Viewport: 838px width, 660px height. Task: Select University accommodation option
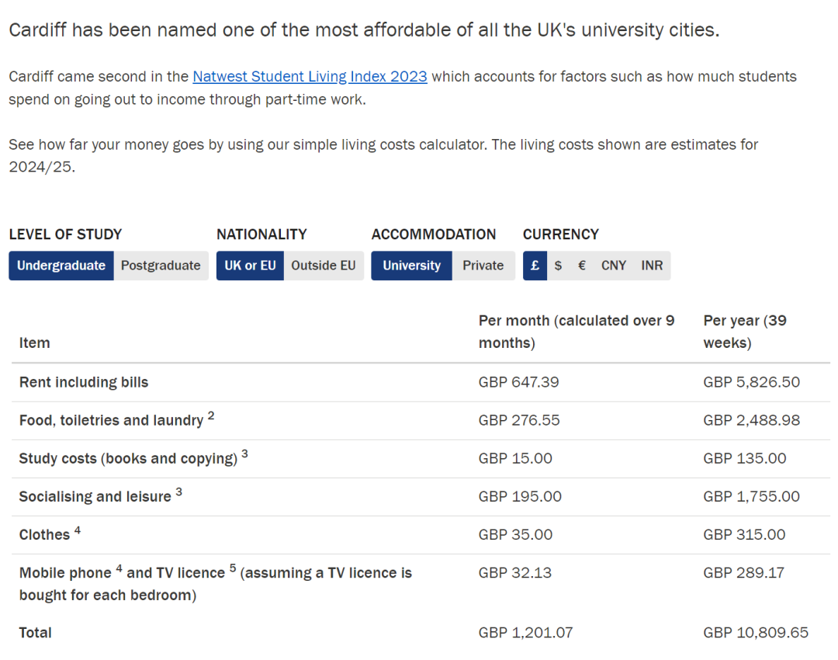pyautogui.click(x=411, y=266)
